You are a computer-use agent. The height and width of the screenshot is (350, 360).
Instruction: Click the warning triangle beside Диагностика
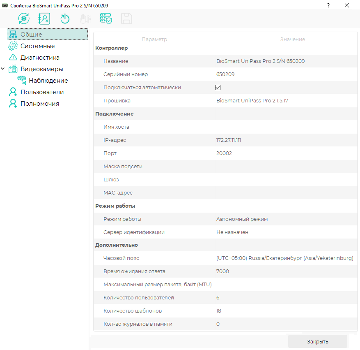tap(13, 57)
